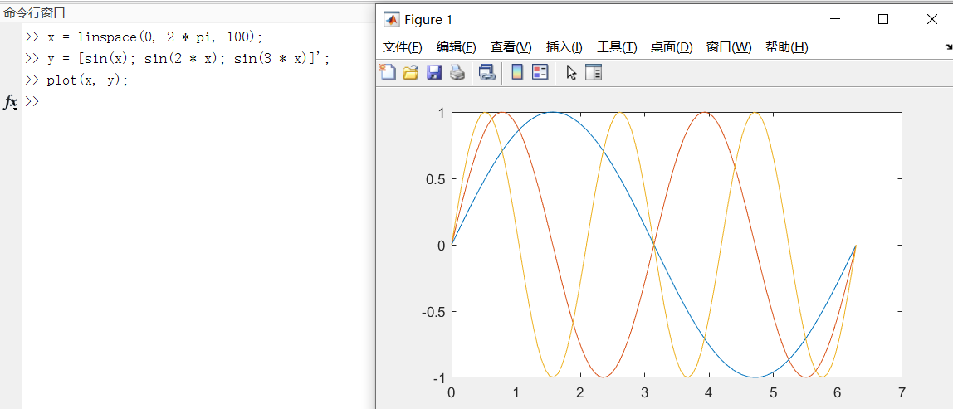
Task: Click the Link Plot toolbar icon
Action: 486,73
